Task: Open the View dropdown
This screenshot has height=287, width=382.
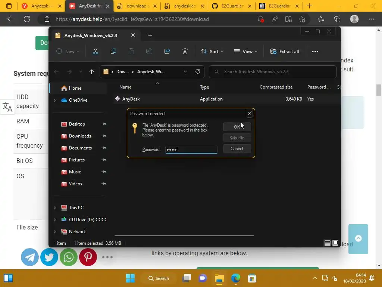Action: click(x=245, y=52)
